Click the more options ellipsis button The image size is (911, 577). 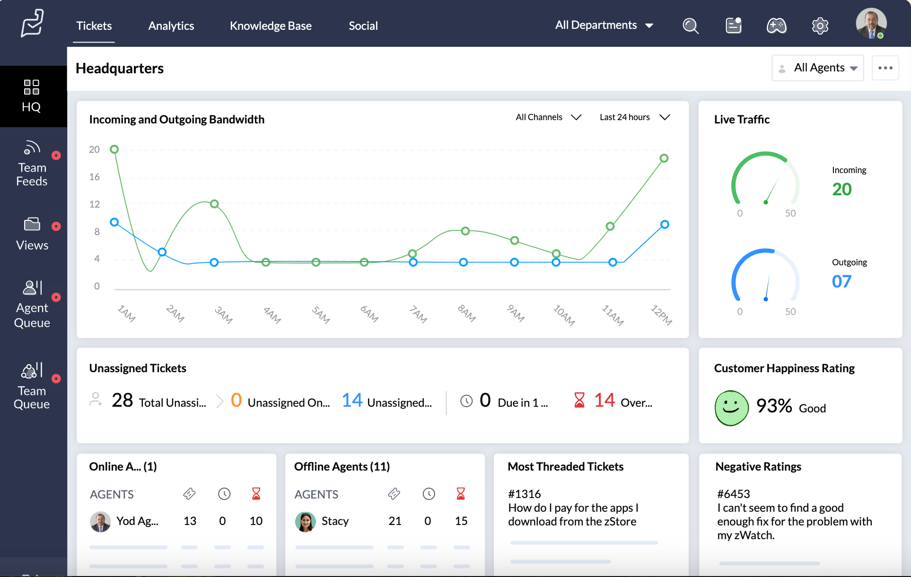885,68
